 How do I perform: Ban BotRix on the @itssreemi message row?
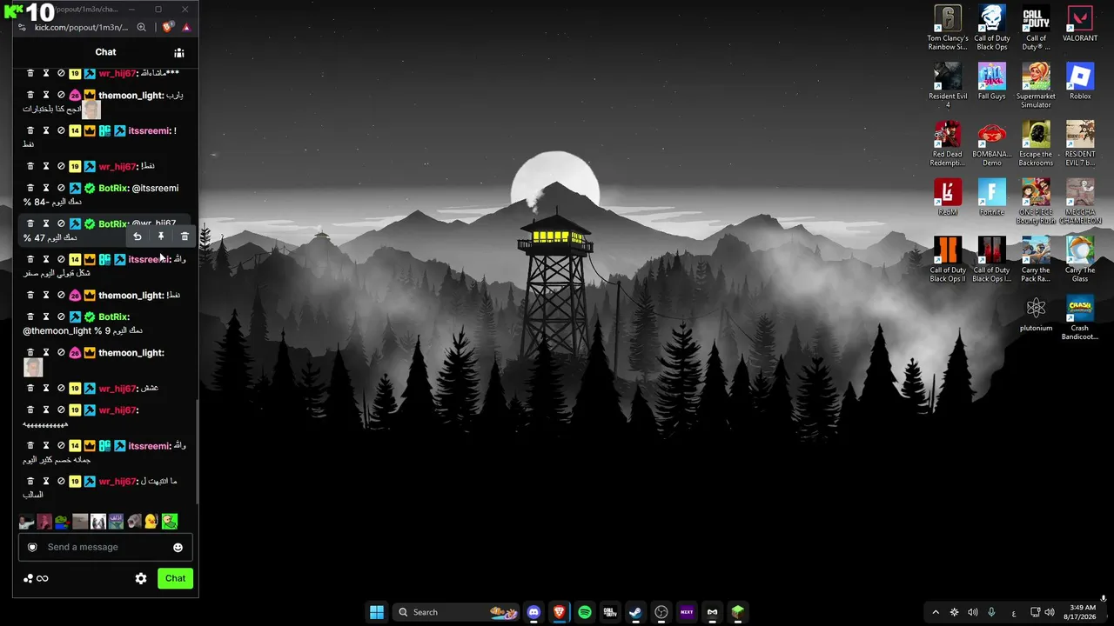[61, 188]
